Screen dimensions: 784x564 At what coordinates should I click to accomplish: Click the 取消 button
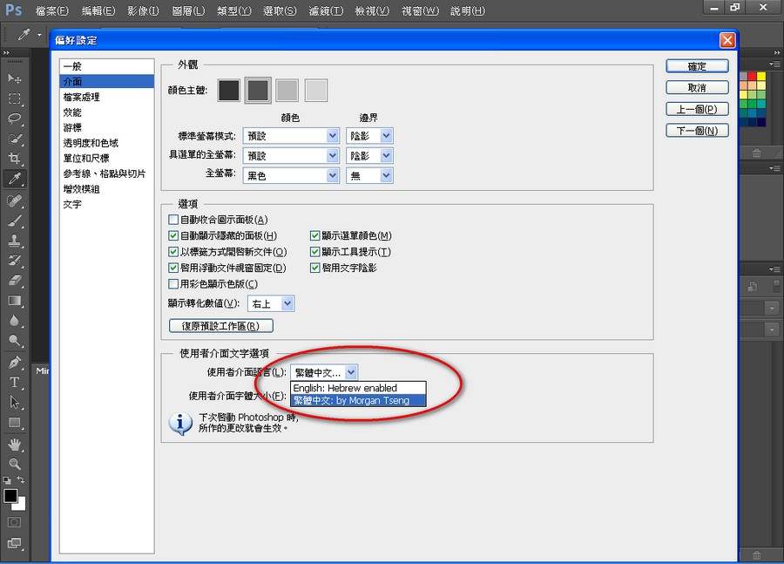[697, 87]
